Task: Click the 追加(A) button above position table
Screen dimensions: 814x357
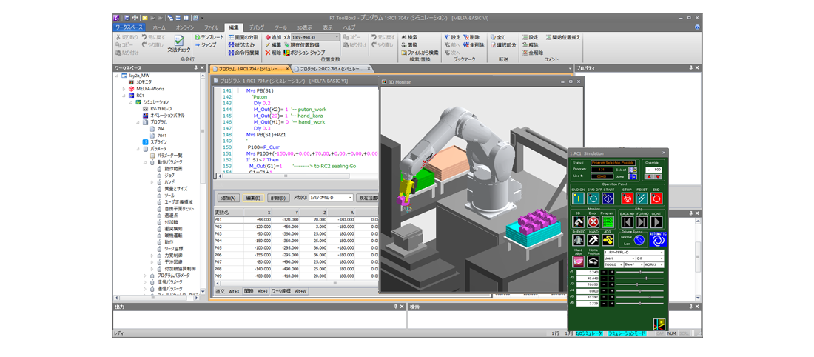Action: [228, 198]
